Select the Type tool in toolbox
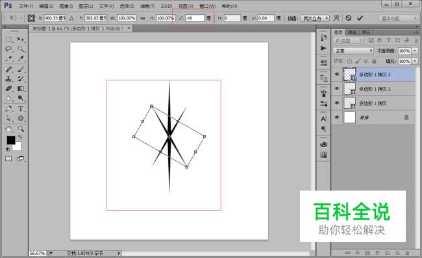The height and width of the screenshot is (258, 422). point(21,109)
